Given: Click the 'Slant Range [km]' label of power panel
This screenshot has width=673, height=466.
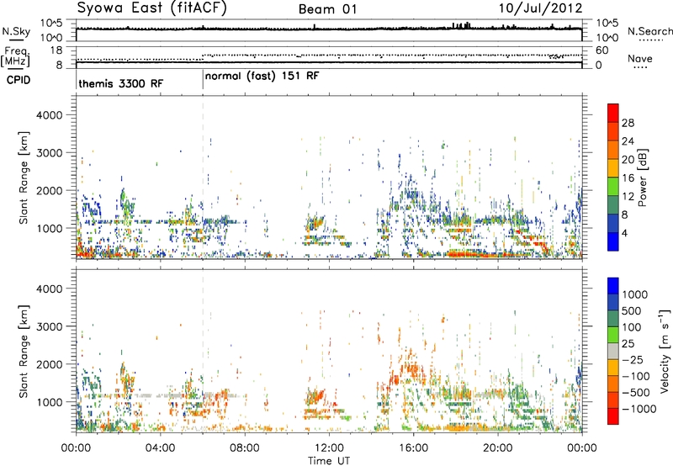Looking at the screenshot, I should click(24, 177).
